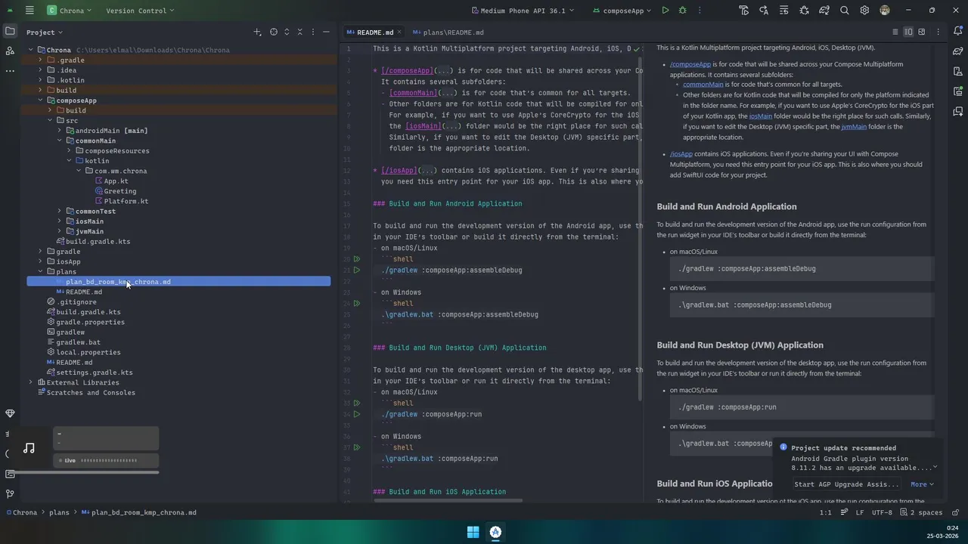Viewport: 968px width, 544px height.
Task: Sync project with Gradle files icon
Action: click(824, 11)
